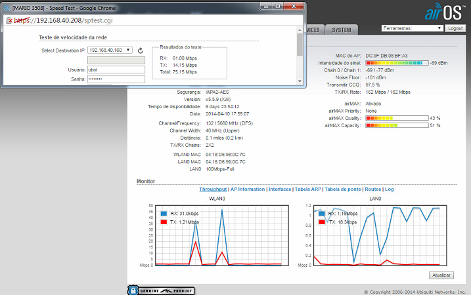This screenshot has height=295, width=471.
Task: Click the Usuário input field
Action: 116,69
